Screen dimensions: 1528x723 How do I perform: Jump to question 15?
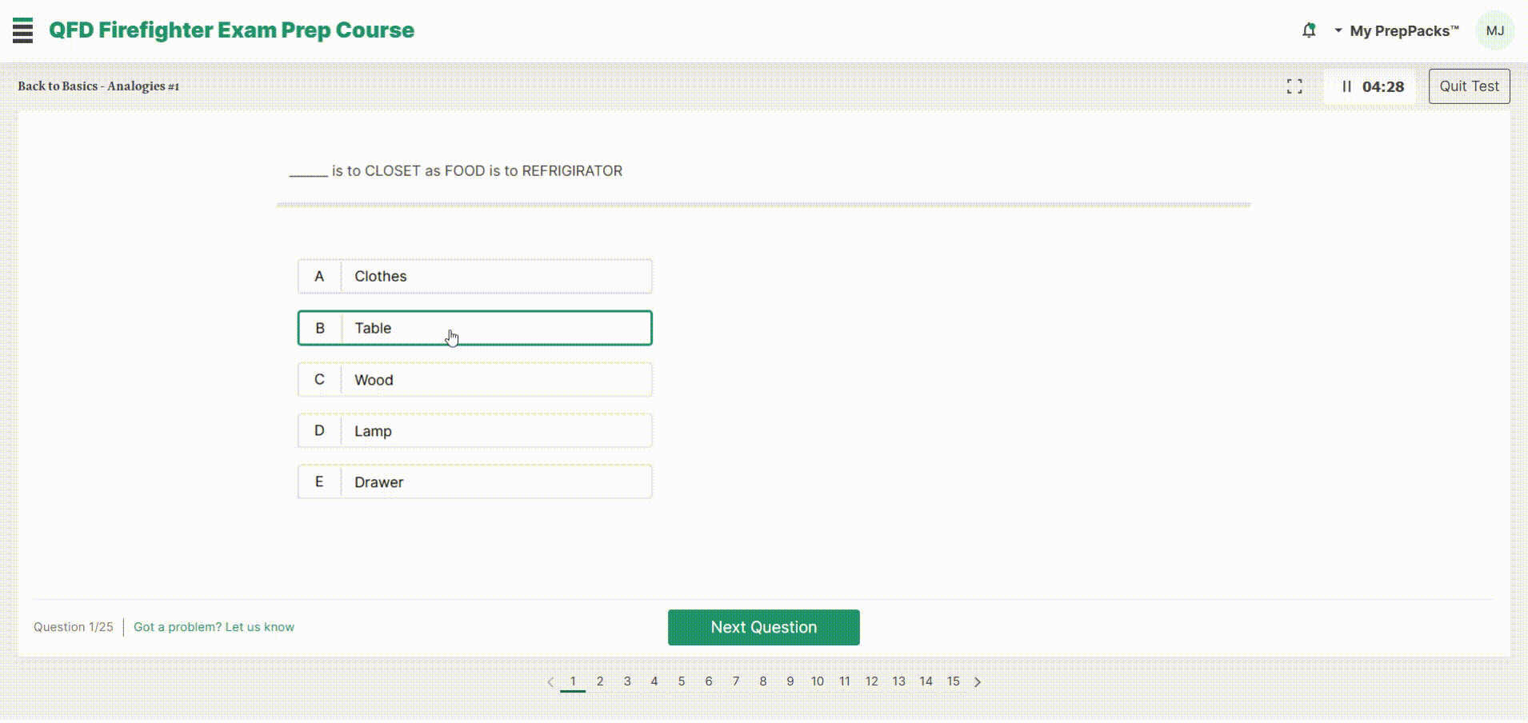pyautogui.click(x=954, y=681)
